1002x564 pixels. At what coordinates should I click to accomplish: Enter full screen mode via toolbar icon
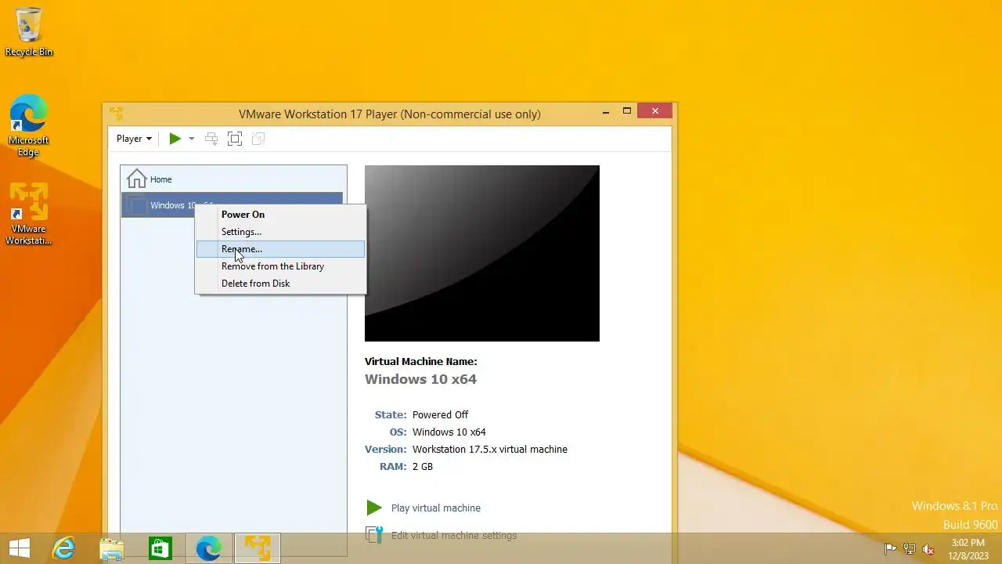click(x=235, y=139)
